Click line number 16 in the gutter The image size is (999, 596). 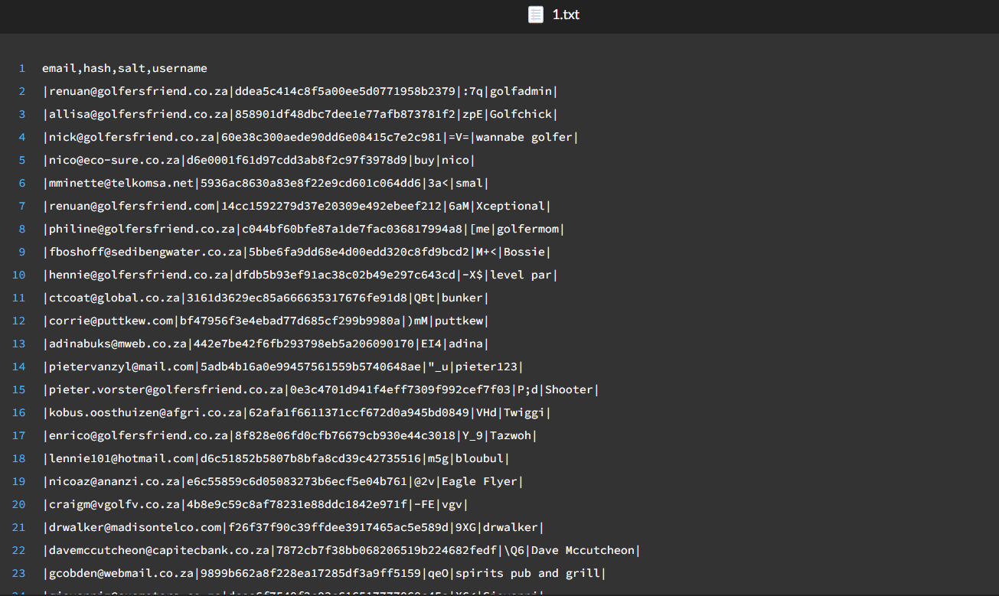(19, 412)
